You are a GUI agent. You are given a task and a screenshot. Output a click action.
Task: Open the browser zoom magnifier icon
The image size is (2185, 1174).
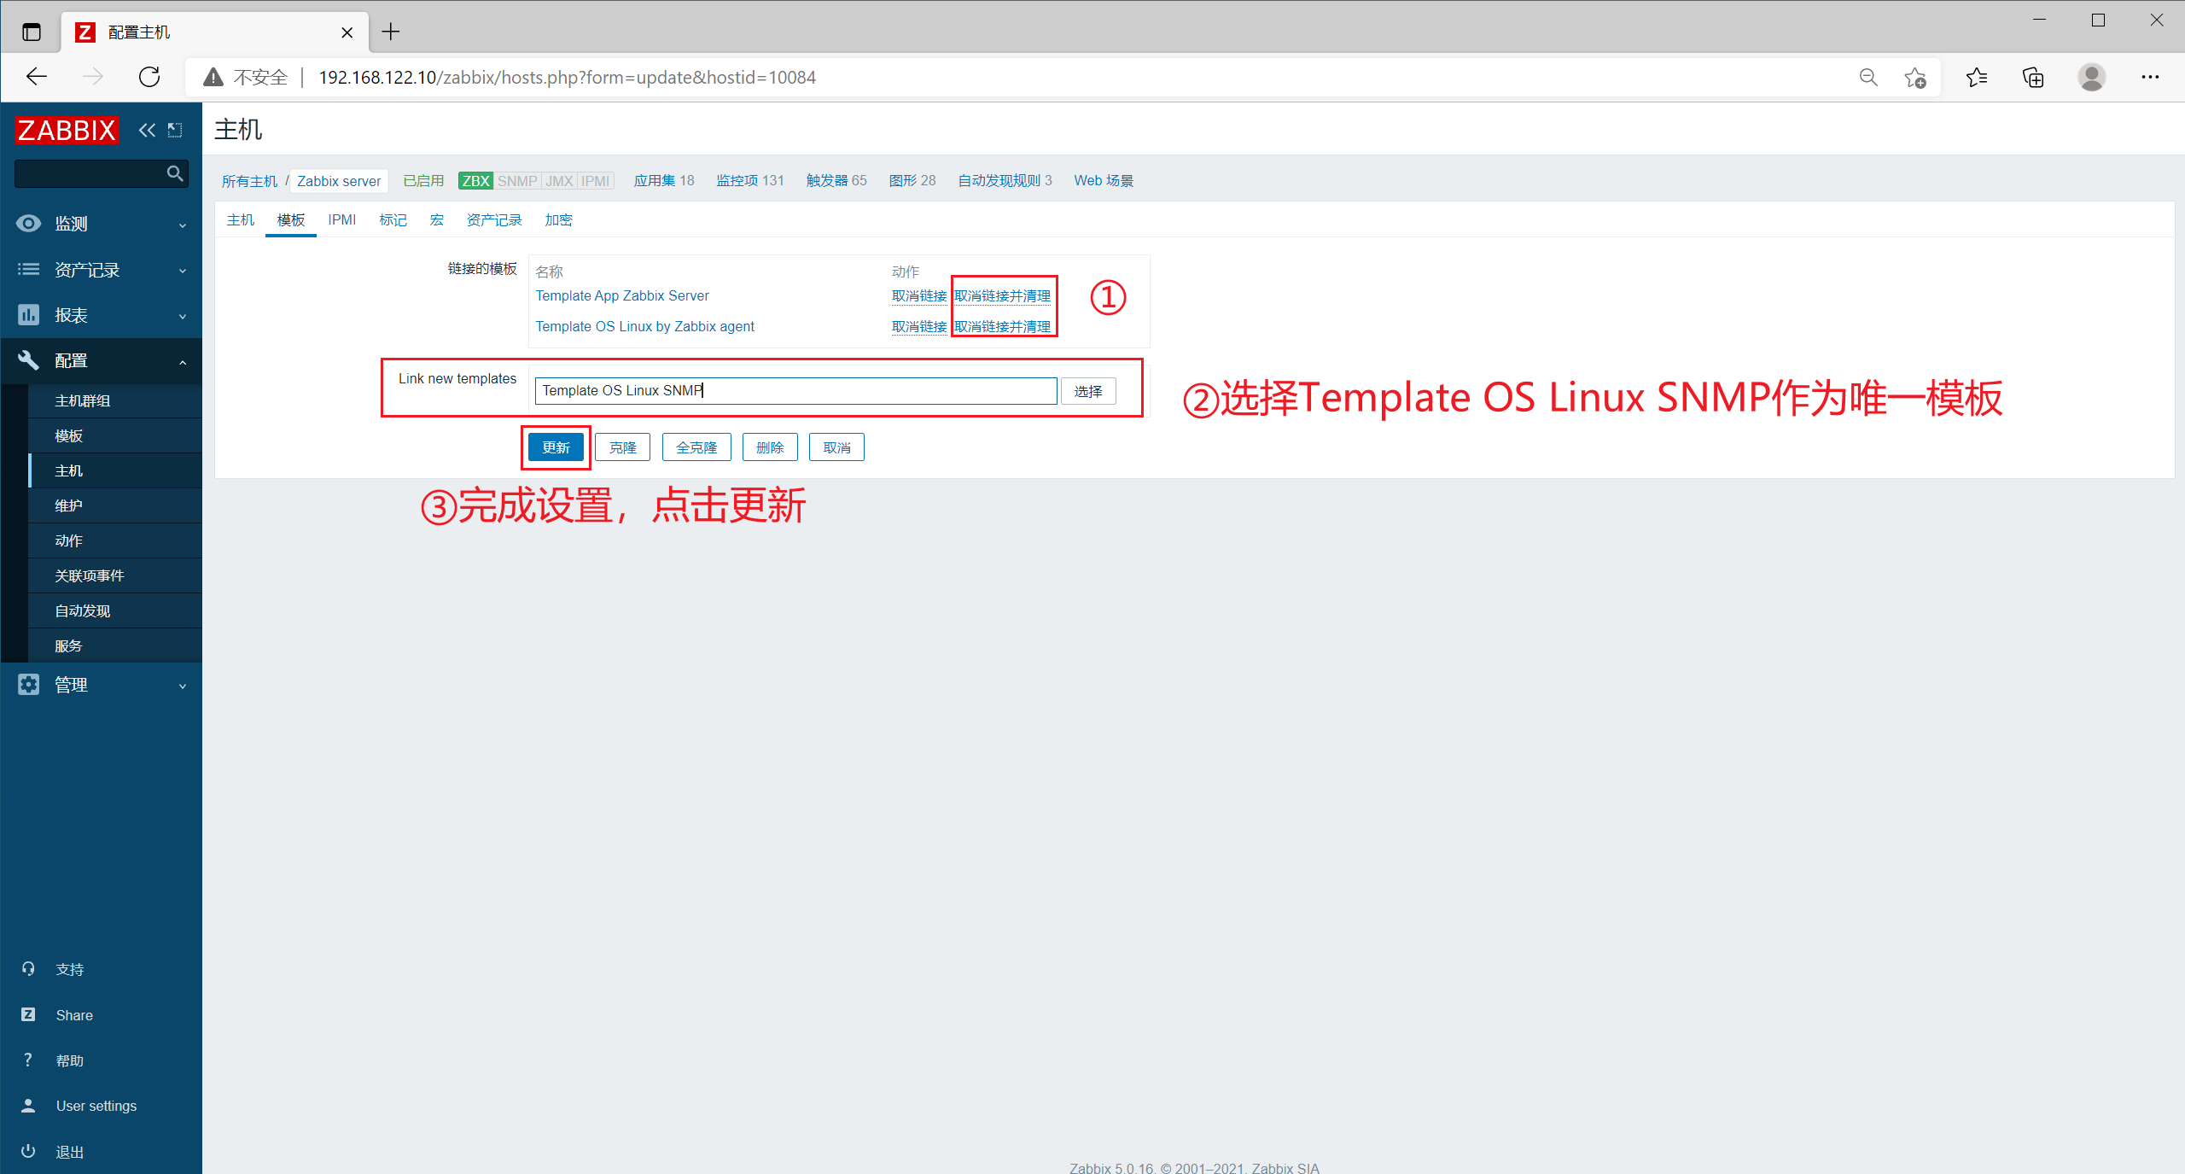(x=1868, y=78)
